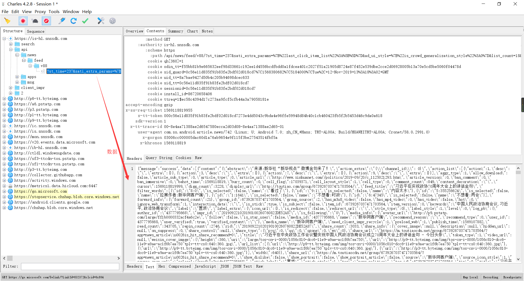Click the green checkmark Validate icon

coord(85,21)
